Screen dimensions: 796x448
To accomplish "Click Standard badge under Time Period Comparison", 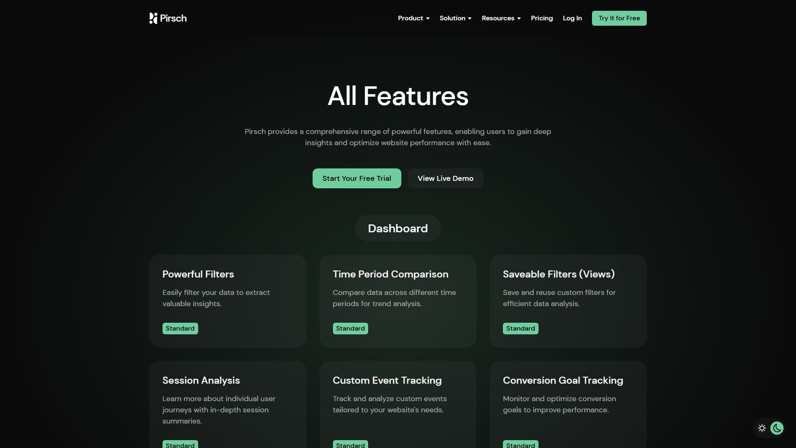I will click(350, 329).
